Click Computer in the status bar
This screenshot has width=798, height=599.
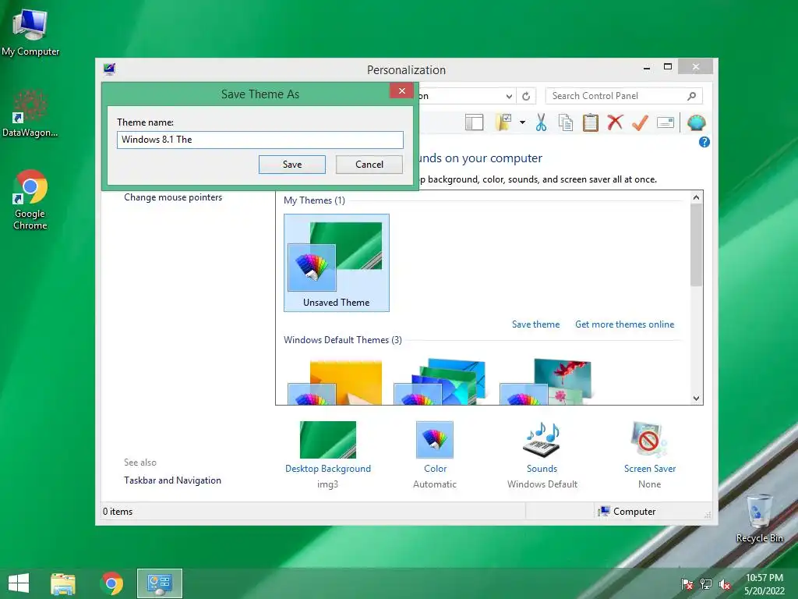627,512
